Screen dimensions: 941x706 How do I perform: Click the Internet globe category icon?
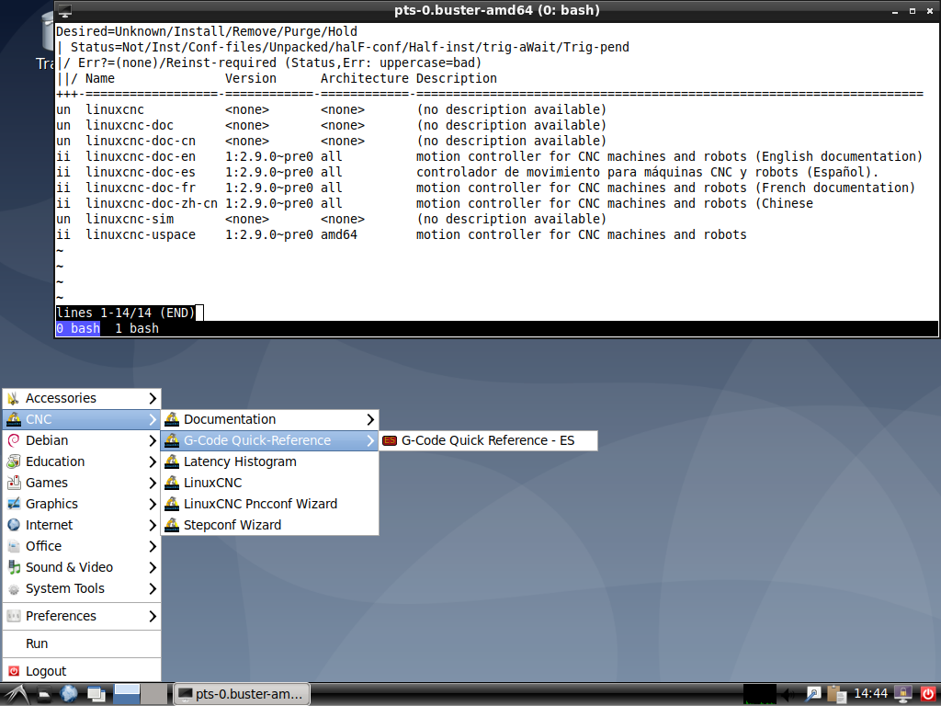(13, 525)
